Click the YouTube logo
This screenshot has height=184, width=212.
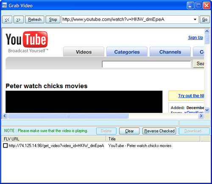coord(27,42)
